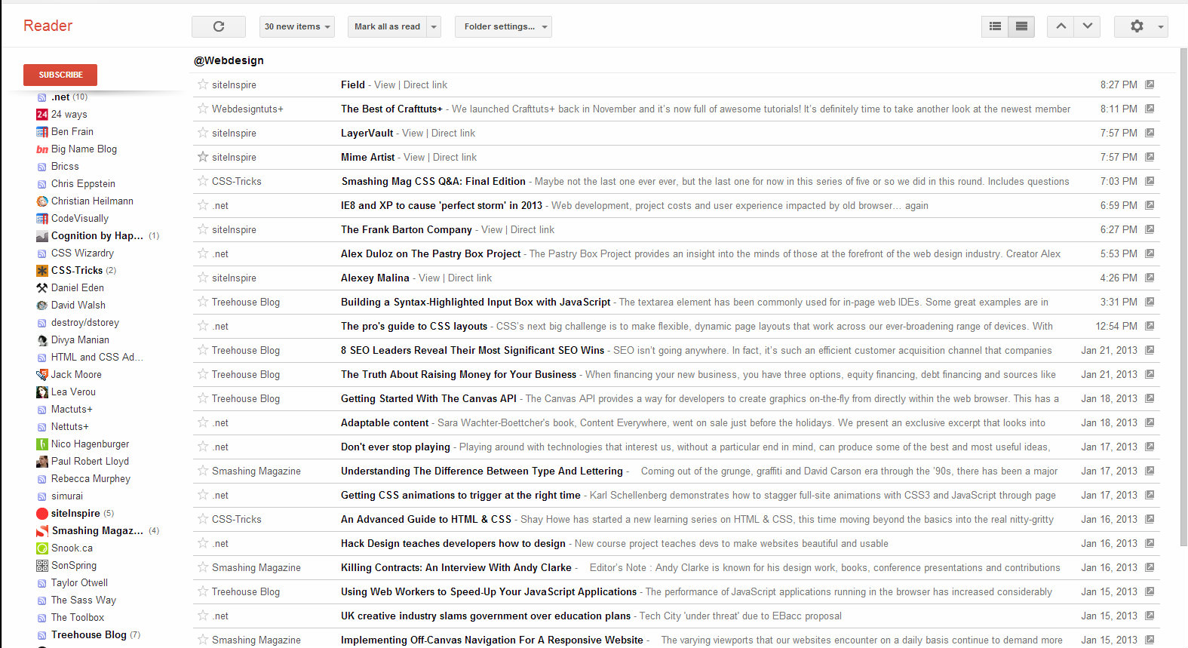Go to next item arrow
1188x648 pixels.
coord(1087,26)
